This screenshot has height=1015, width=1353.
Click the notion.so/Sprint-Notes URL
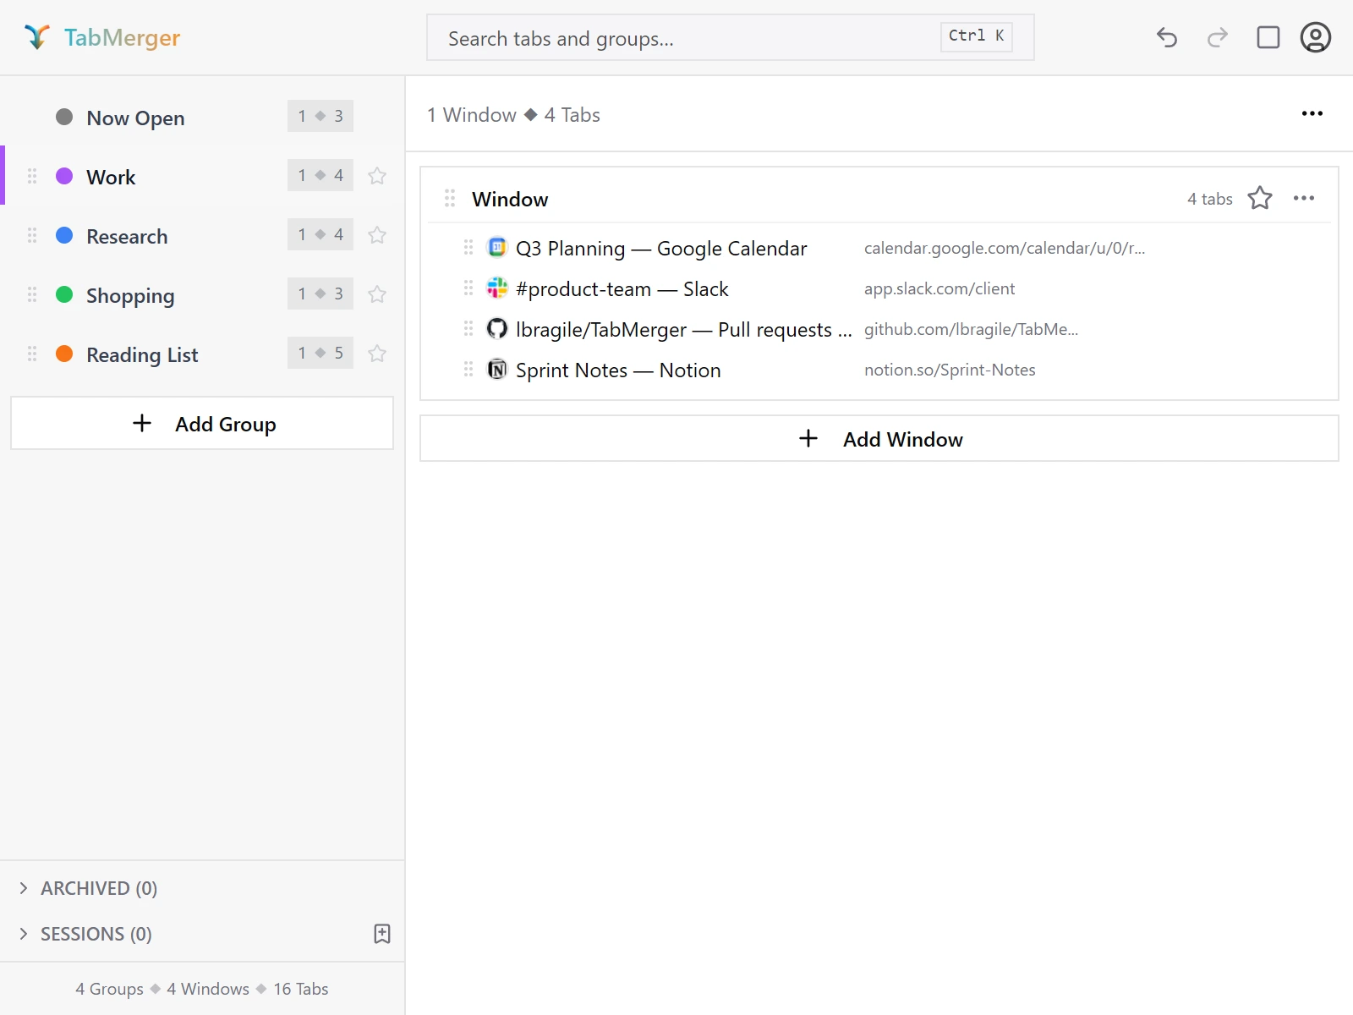(950, 370)
